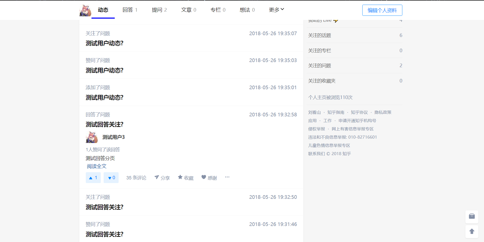The height and width of the screenshot is (242, 484).
Task: Open 测试回答关注? dated 19:31:46
Action: [105, 234]
